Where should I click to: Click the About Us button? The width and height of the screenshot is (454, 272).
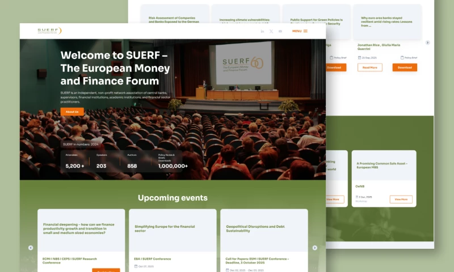point(72,112)
